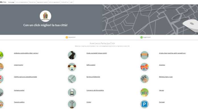
Task: Click the cemetery cross icon
Action: click(72, 104)
